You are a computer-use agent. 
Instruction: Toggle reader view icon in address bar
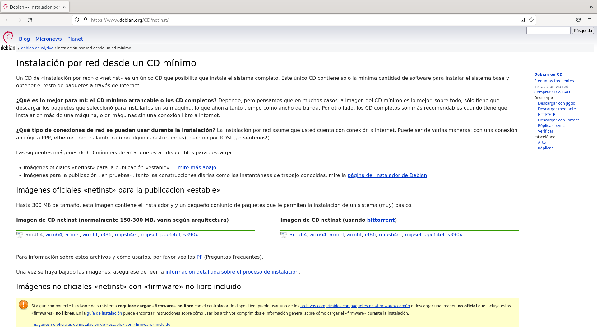pyautogui.click(x=523, y=20)
